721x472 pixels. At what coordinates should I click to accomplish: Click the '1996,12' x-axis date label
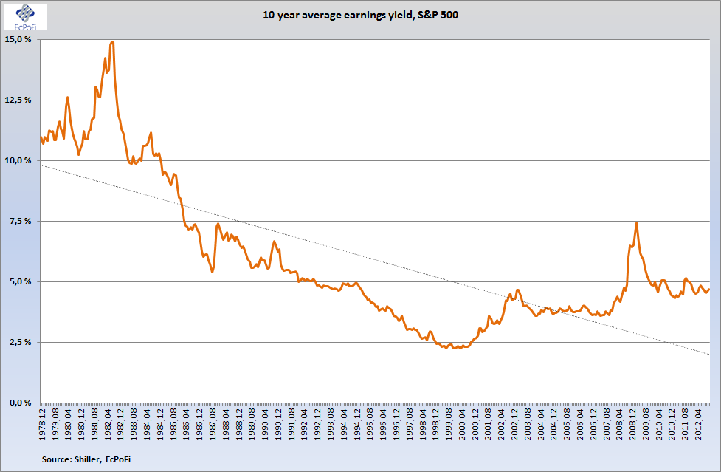(x=396, y=424)
